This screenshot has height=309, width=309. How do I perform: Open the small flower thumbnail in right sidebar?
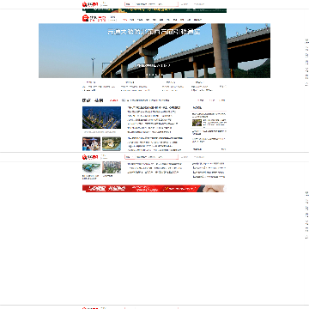197,123
